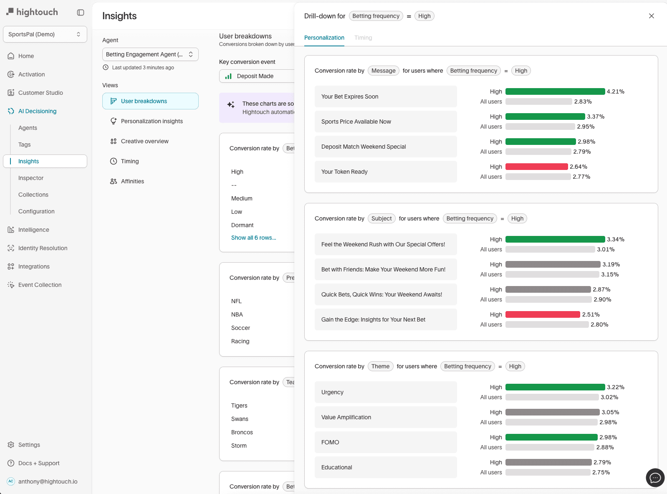Click the Integrations icon in sidebar
The image size is (667, 494).
[11, 266]
